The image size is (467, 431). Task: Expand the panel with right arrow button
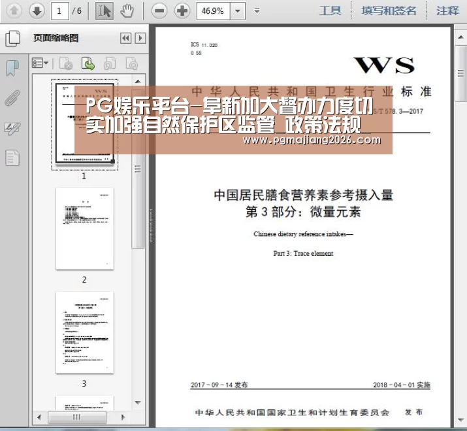tap(140, 38)
